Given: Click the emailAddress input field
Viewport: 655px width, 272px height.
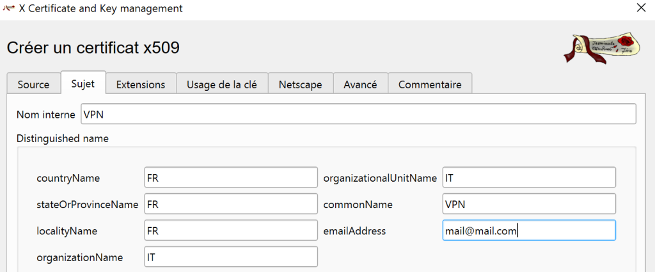Looking at the screenshot, I should (528, 230).
